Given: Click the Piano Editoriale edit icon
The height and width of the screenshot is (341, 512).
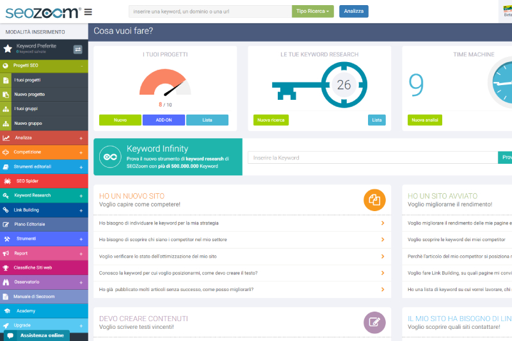Looking at the screenshot, I should [6, 225].
